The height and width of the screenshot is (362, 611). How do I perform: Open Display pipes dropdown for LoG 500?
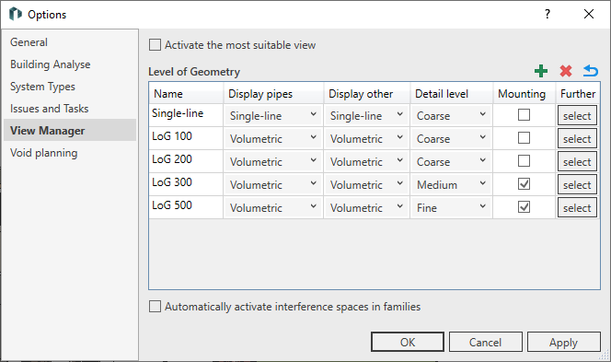point(273,207)
